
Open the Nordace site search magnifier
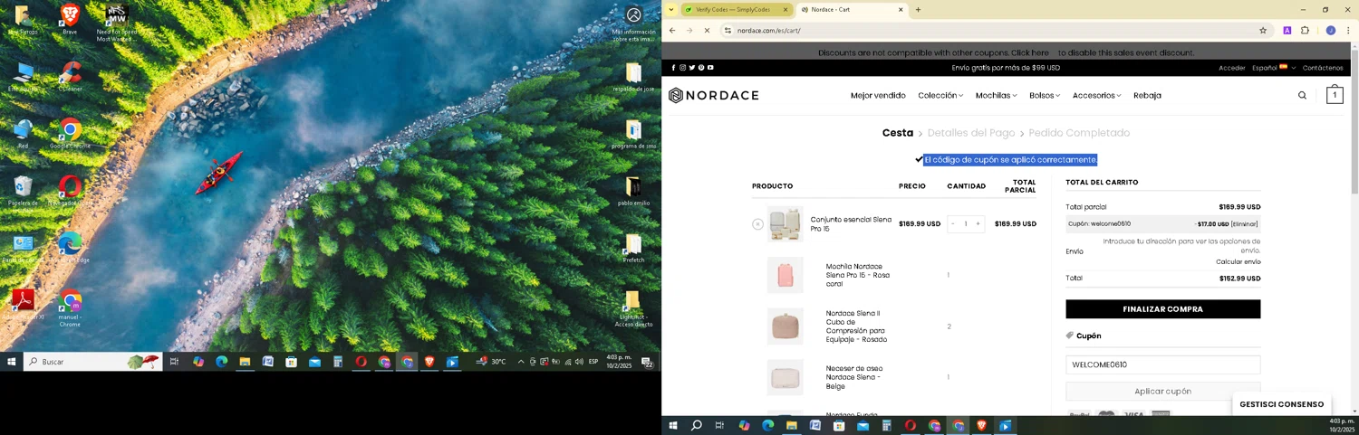1302,95
